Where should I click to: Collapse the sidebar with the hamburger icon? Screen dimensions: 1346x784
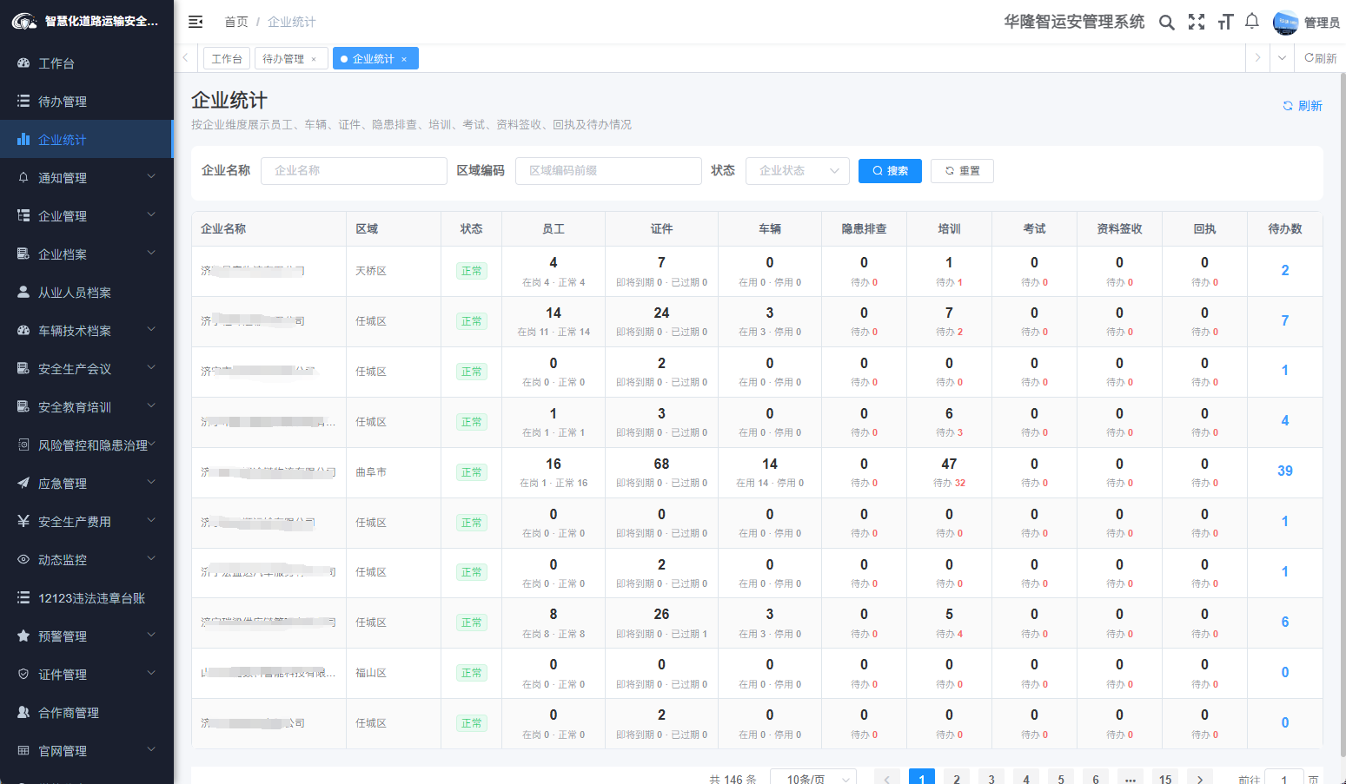pos(196,22)
